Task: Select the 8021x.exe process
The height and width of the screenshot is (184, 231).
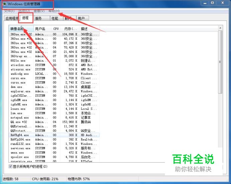Action: click(x=54, y=61)
